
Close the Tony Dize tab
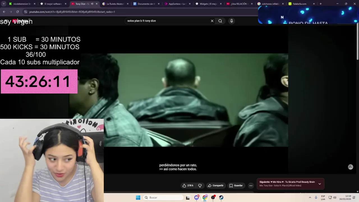[97, 4]
